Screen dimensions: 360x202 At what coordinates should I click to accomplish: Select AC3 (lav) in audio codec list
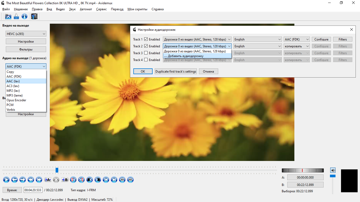point(26,86)
